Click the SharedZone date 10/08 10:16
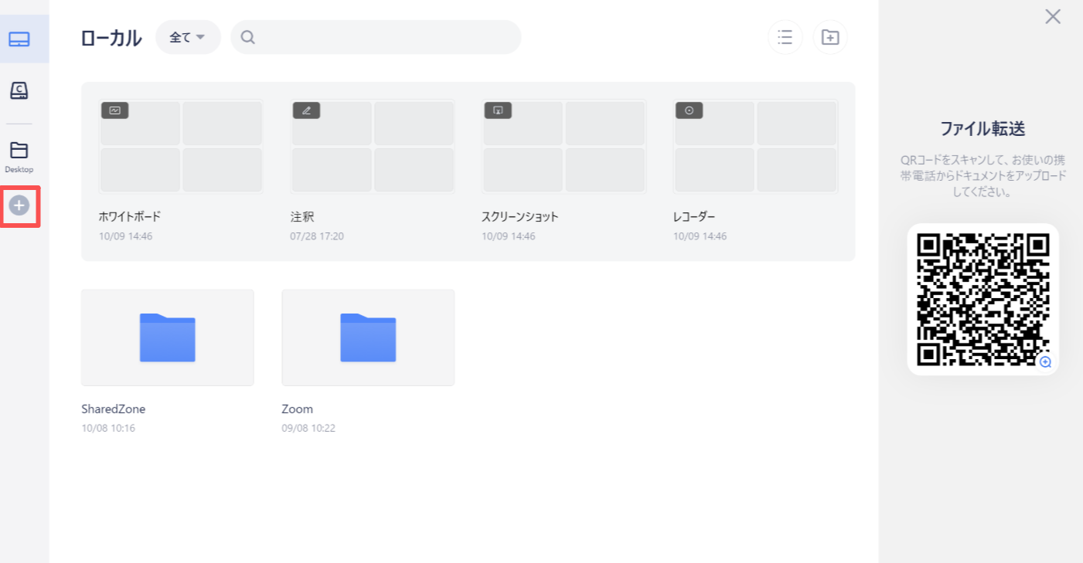 108,428
